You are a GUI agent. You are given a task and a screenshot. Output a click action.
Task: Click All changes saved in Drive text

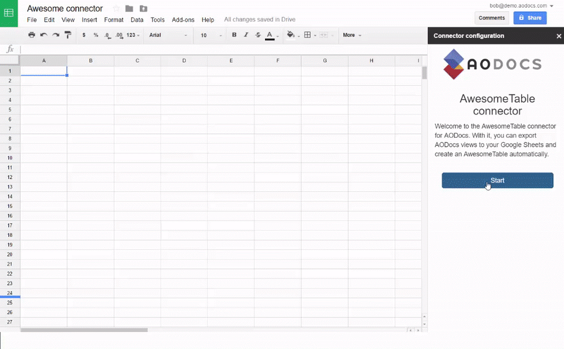tap(260, 19)
